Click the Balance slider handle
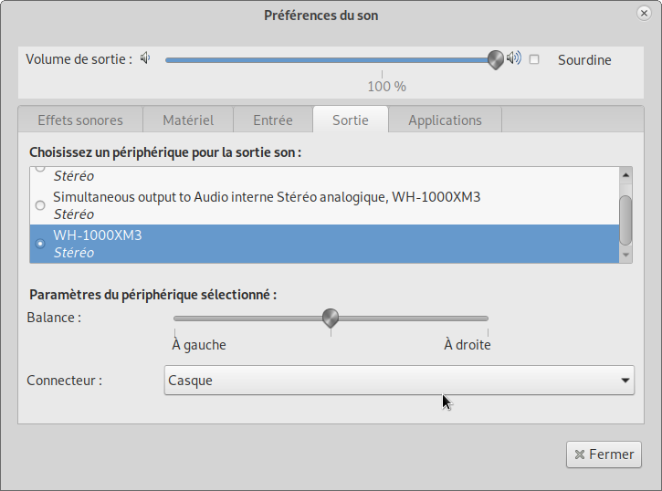 click(331, 318)
